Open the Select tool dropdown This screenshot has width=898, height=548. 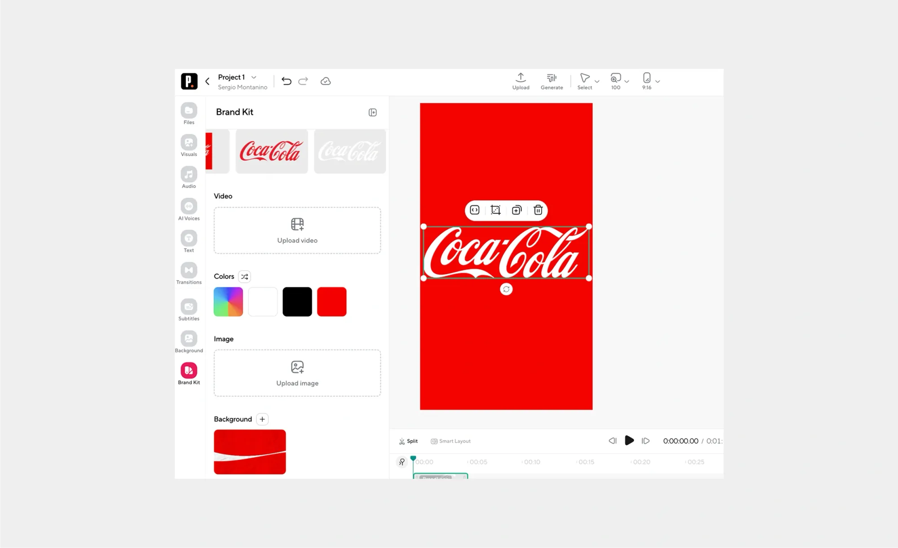pos(597,82)
